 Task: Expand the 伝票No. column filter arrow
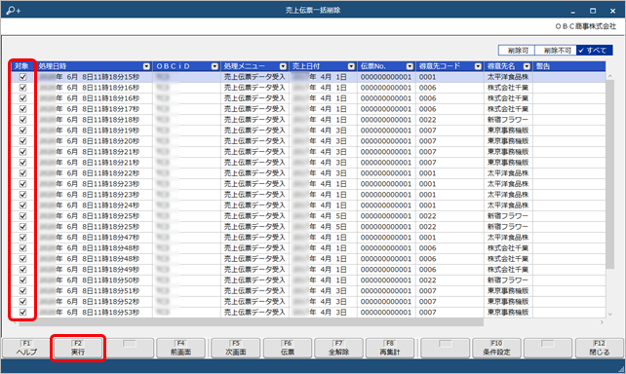point(410,66)
